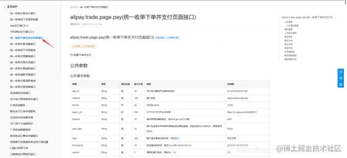
Task: Open the 在线调试 (沙箱环境) link
Action: pos(167,38)
